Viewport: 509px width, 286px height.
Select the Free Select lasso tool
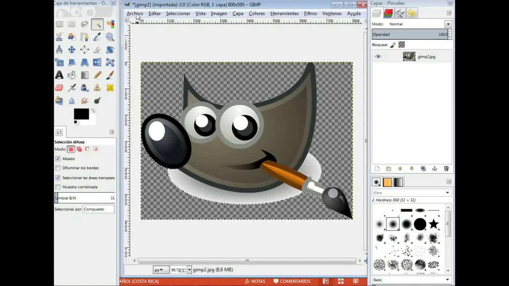point(84,24)
